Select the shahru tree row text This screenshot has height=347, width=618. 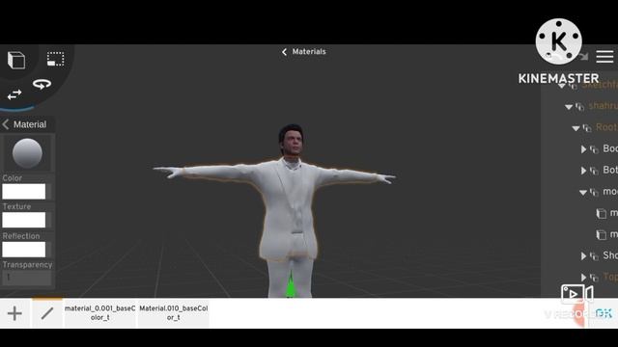tap(603, 106)
